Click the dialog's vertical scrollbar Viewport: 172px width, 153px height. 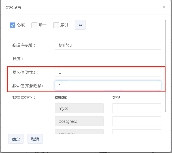[x=166, y=65]
